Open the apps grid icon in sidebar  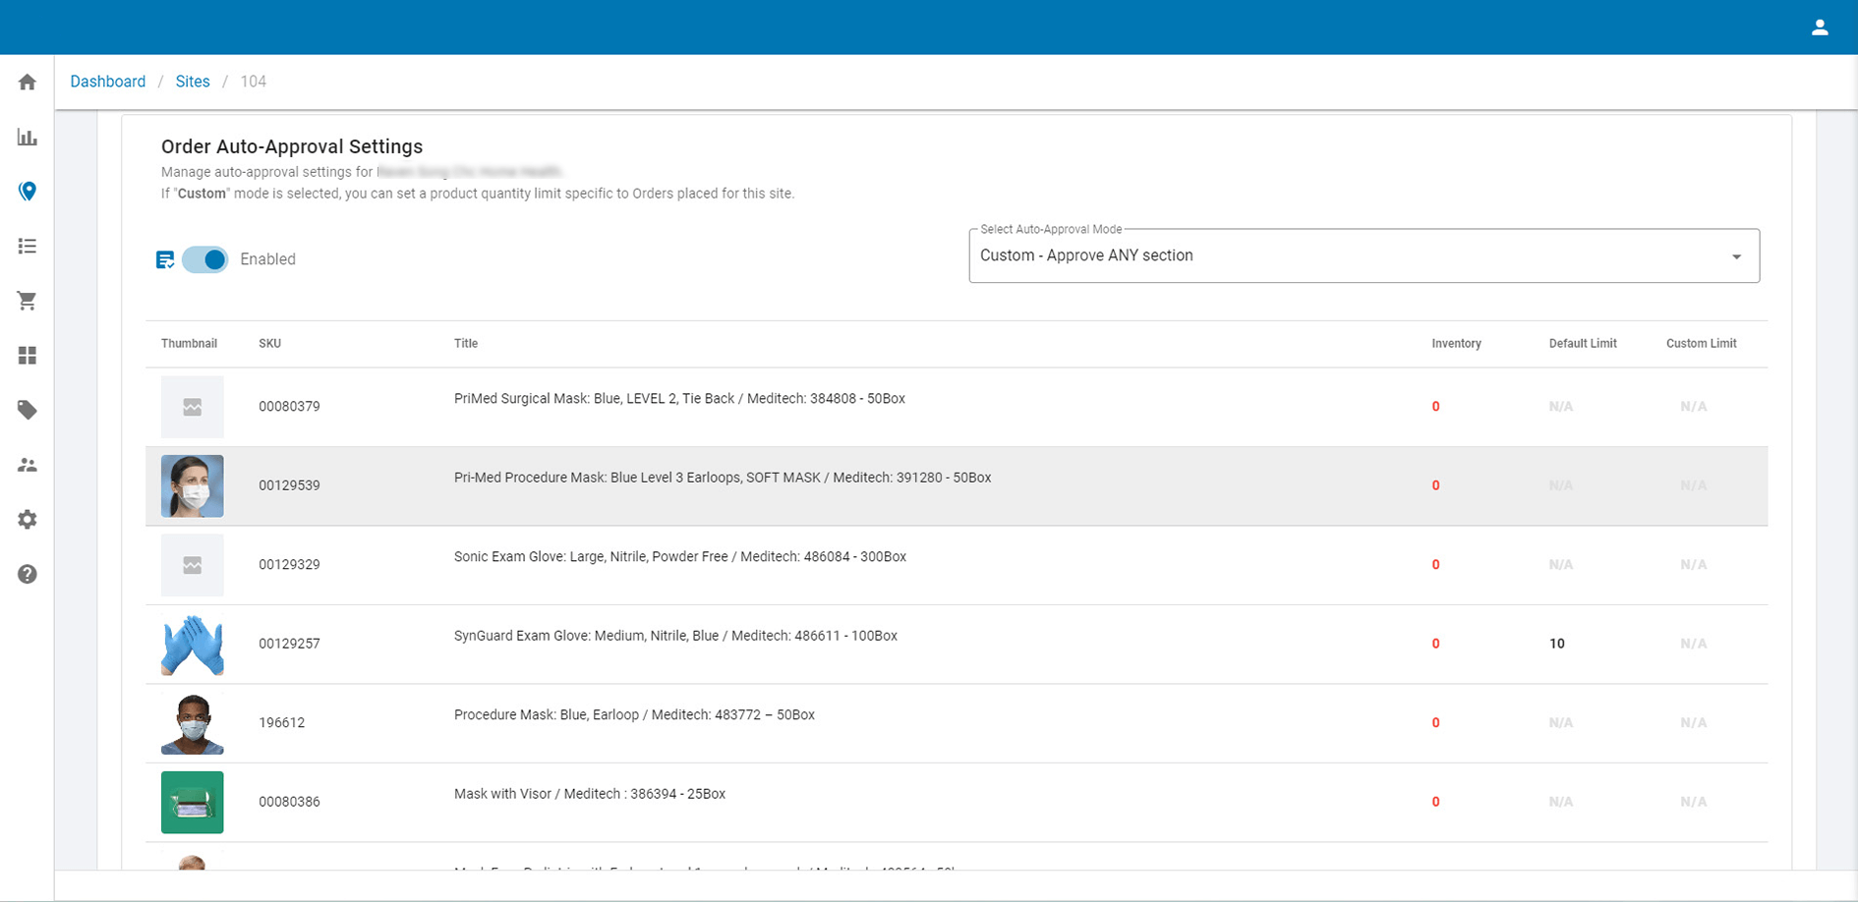click(x=27, y=355)
